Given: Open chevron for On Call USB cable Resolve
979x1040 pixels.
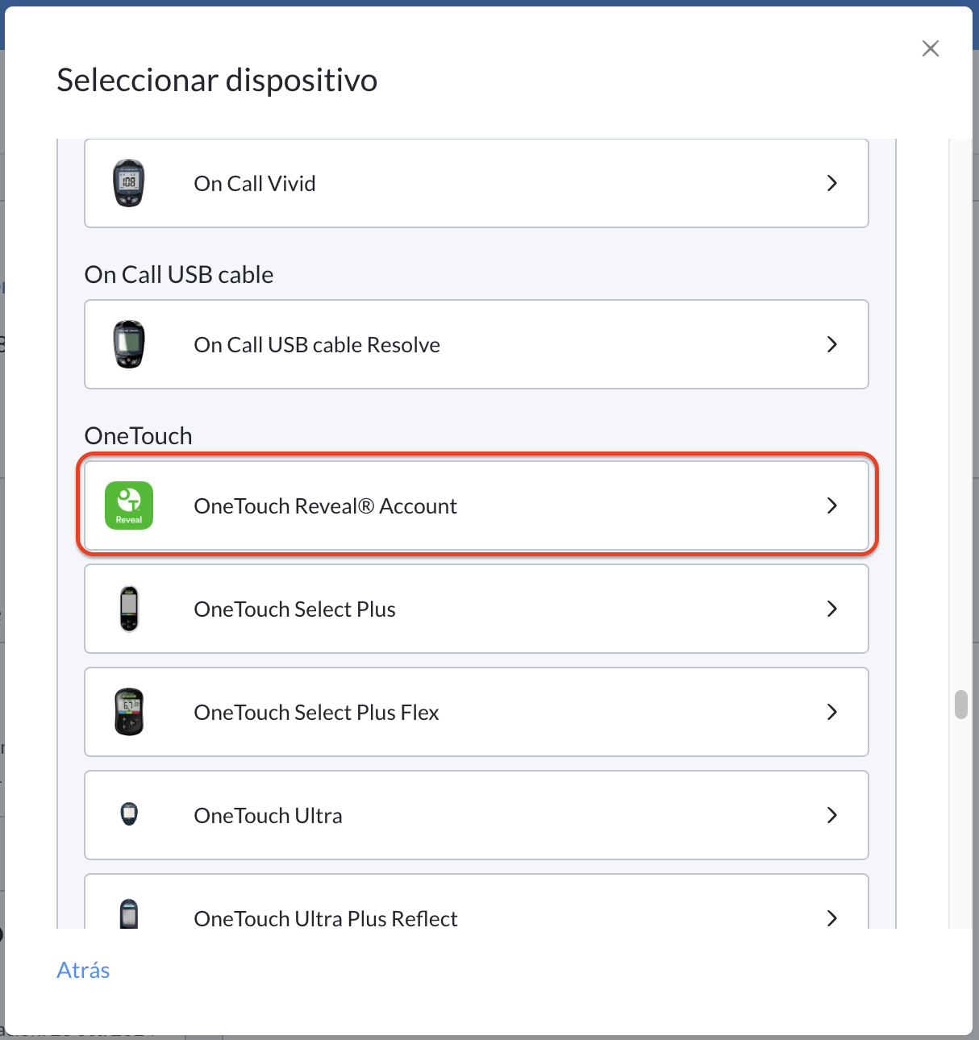Looking at the screenshot, I should (x=832, y=344).
